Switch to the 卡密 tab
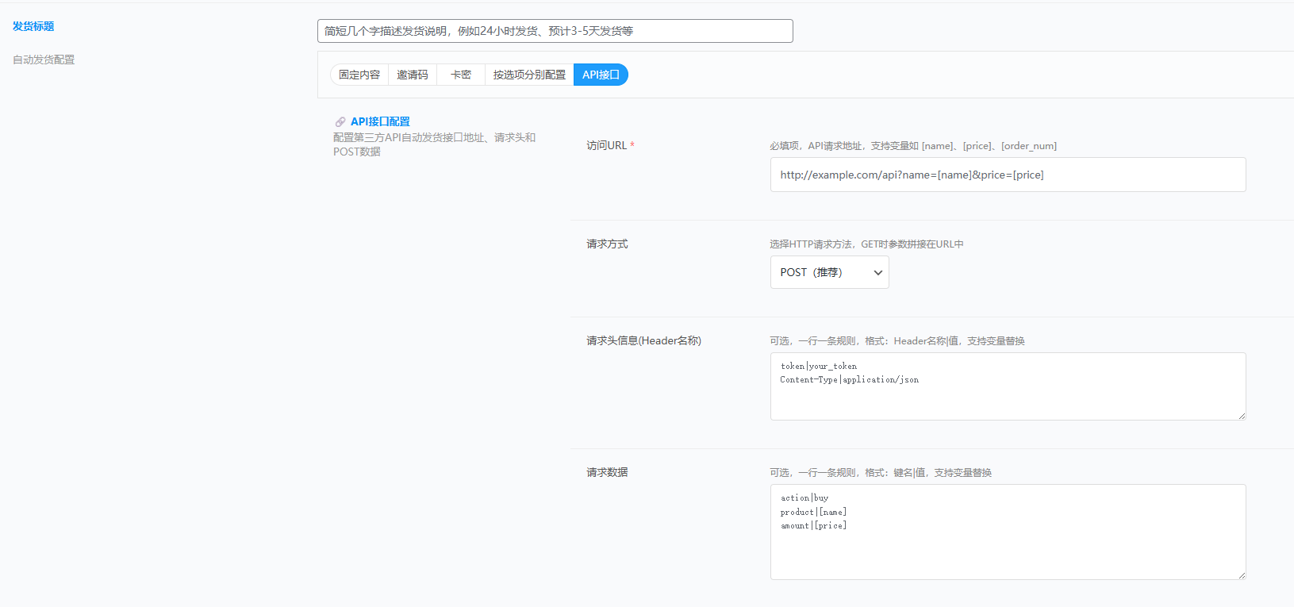1294x607 pixels. pyautogui.click(x=461, y=75)
